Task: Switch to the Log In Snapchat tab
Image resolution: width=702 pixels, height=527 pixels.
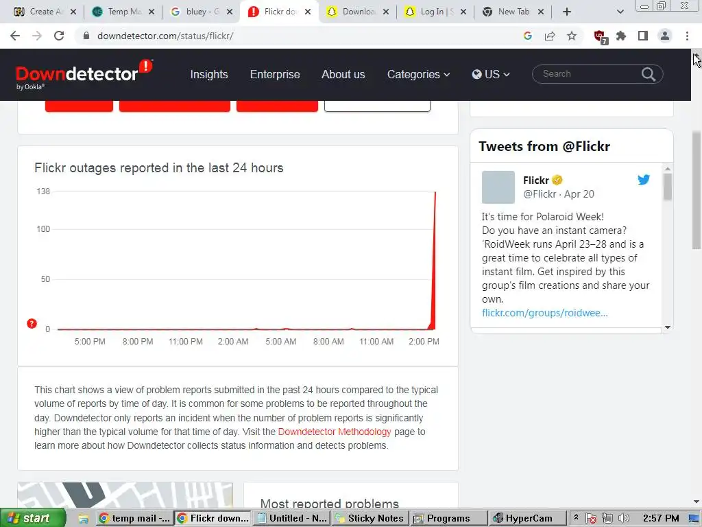Action: (x=435, y=12)
